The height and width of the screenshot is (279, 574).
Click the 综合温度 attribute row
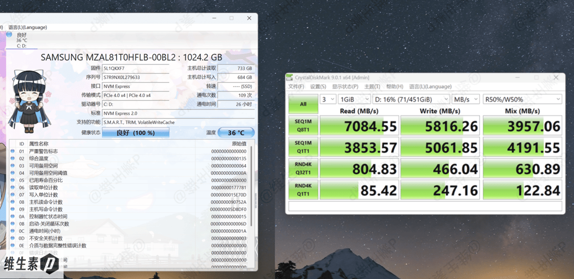pyautogui.click(x=129, y=159)
